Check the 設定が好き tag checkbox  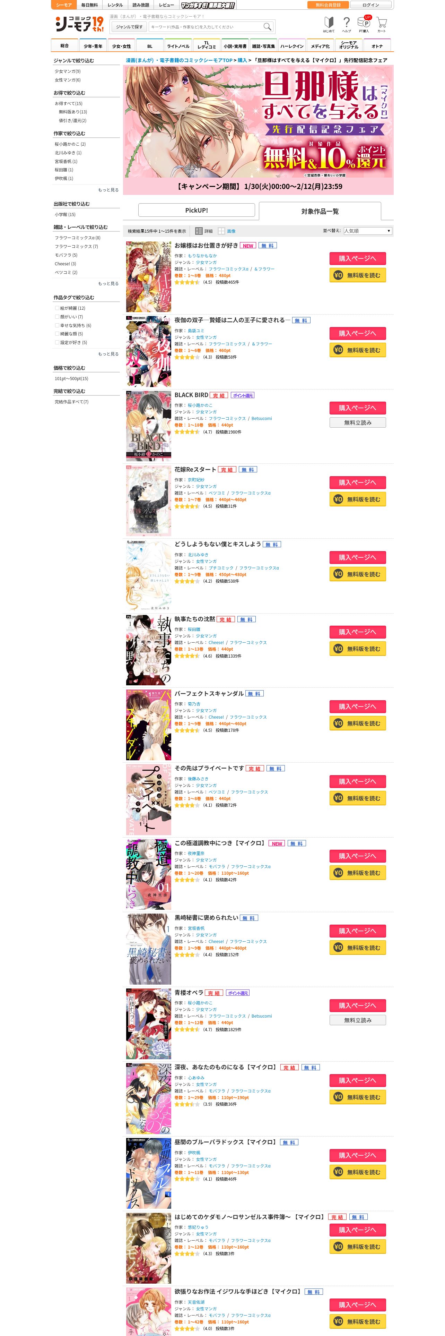pos(57,343)
